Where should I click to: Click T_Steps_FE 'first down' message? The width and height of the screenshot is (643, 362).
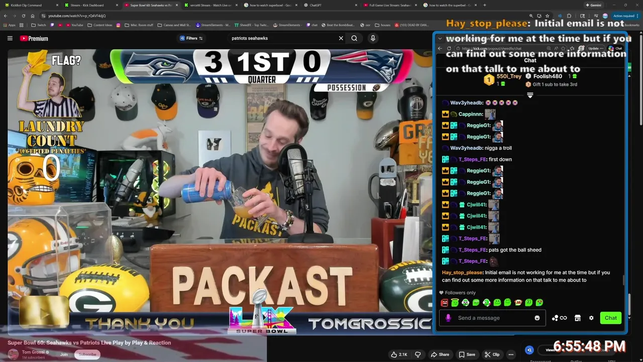[x=500, y=159]
